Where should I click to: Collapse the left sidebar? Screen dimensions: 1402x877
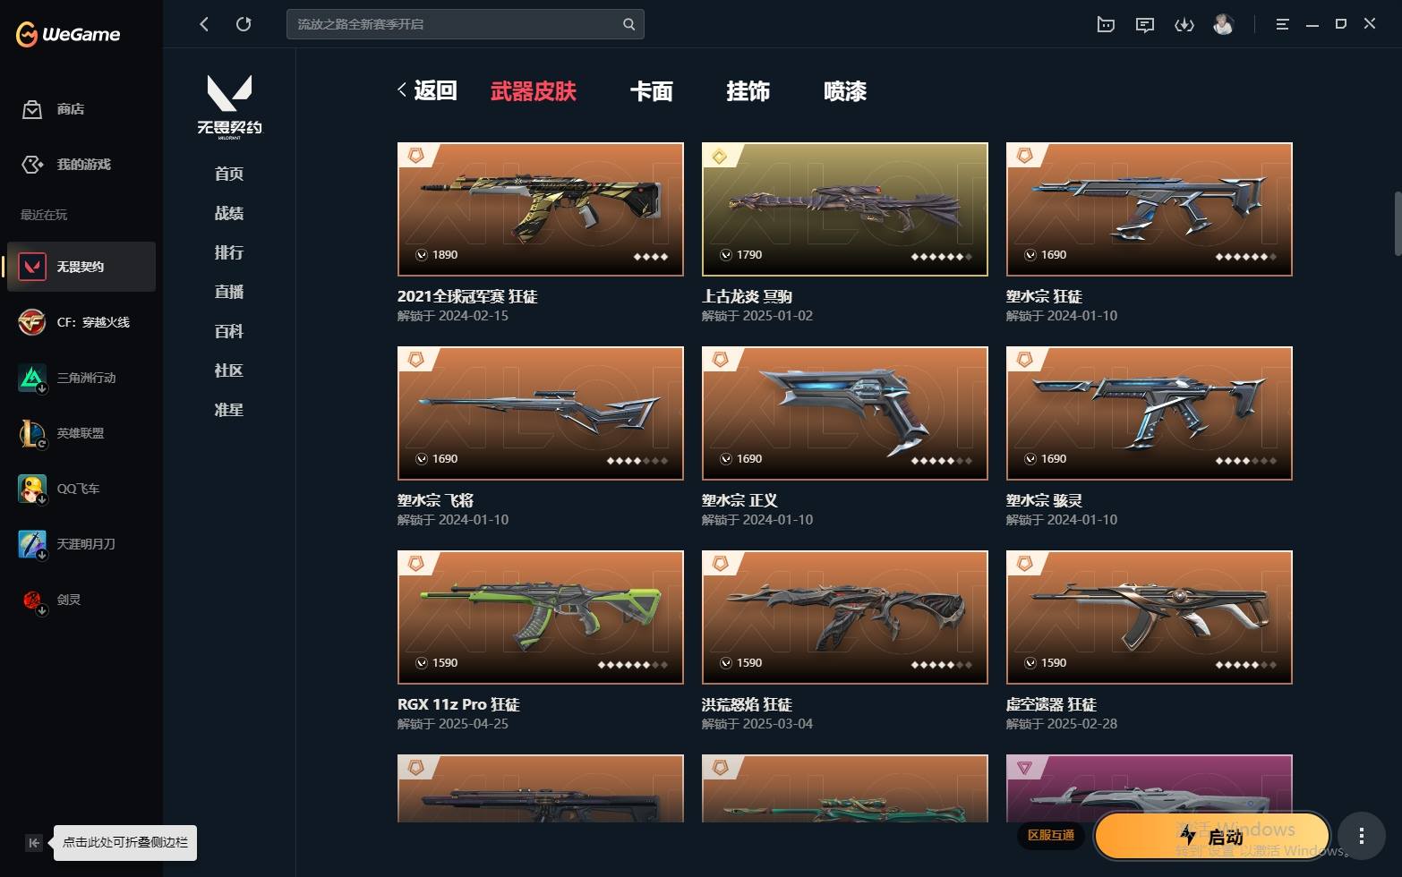click(33, 842)
